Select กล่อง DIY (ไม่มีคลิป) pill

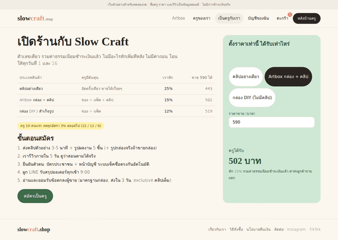[x=252, y=97]
